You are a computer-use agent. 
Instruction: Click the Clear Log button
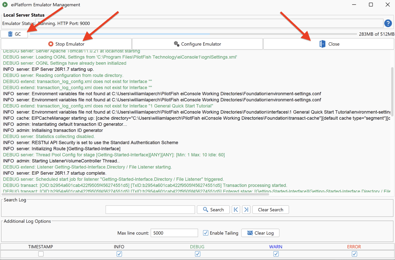(260, 233)
